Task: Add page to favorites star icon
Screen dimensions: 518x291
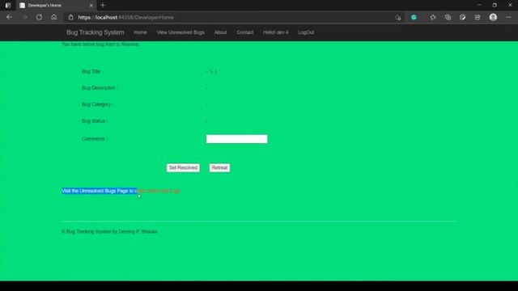Action: pyautogui.click(x=433, y=18)
